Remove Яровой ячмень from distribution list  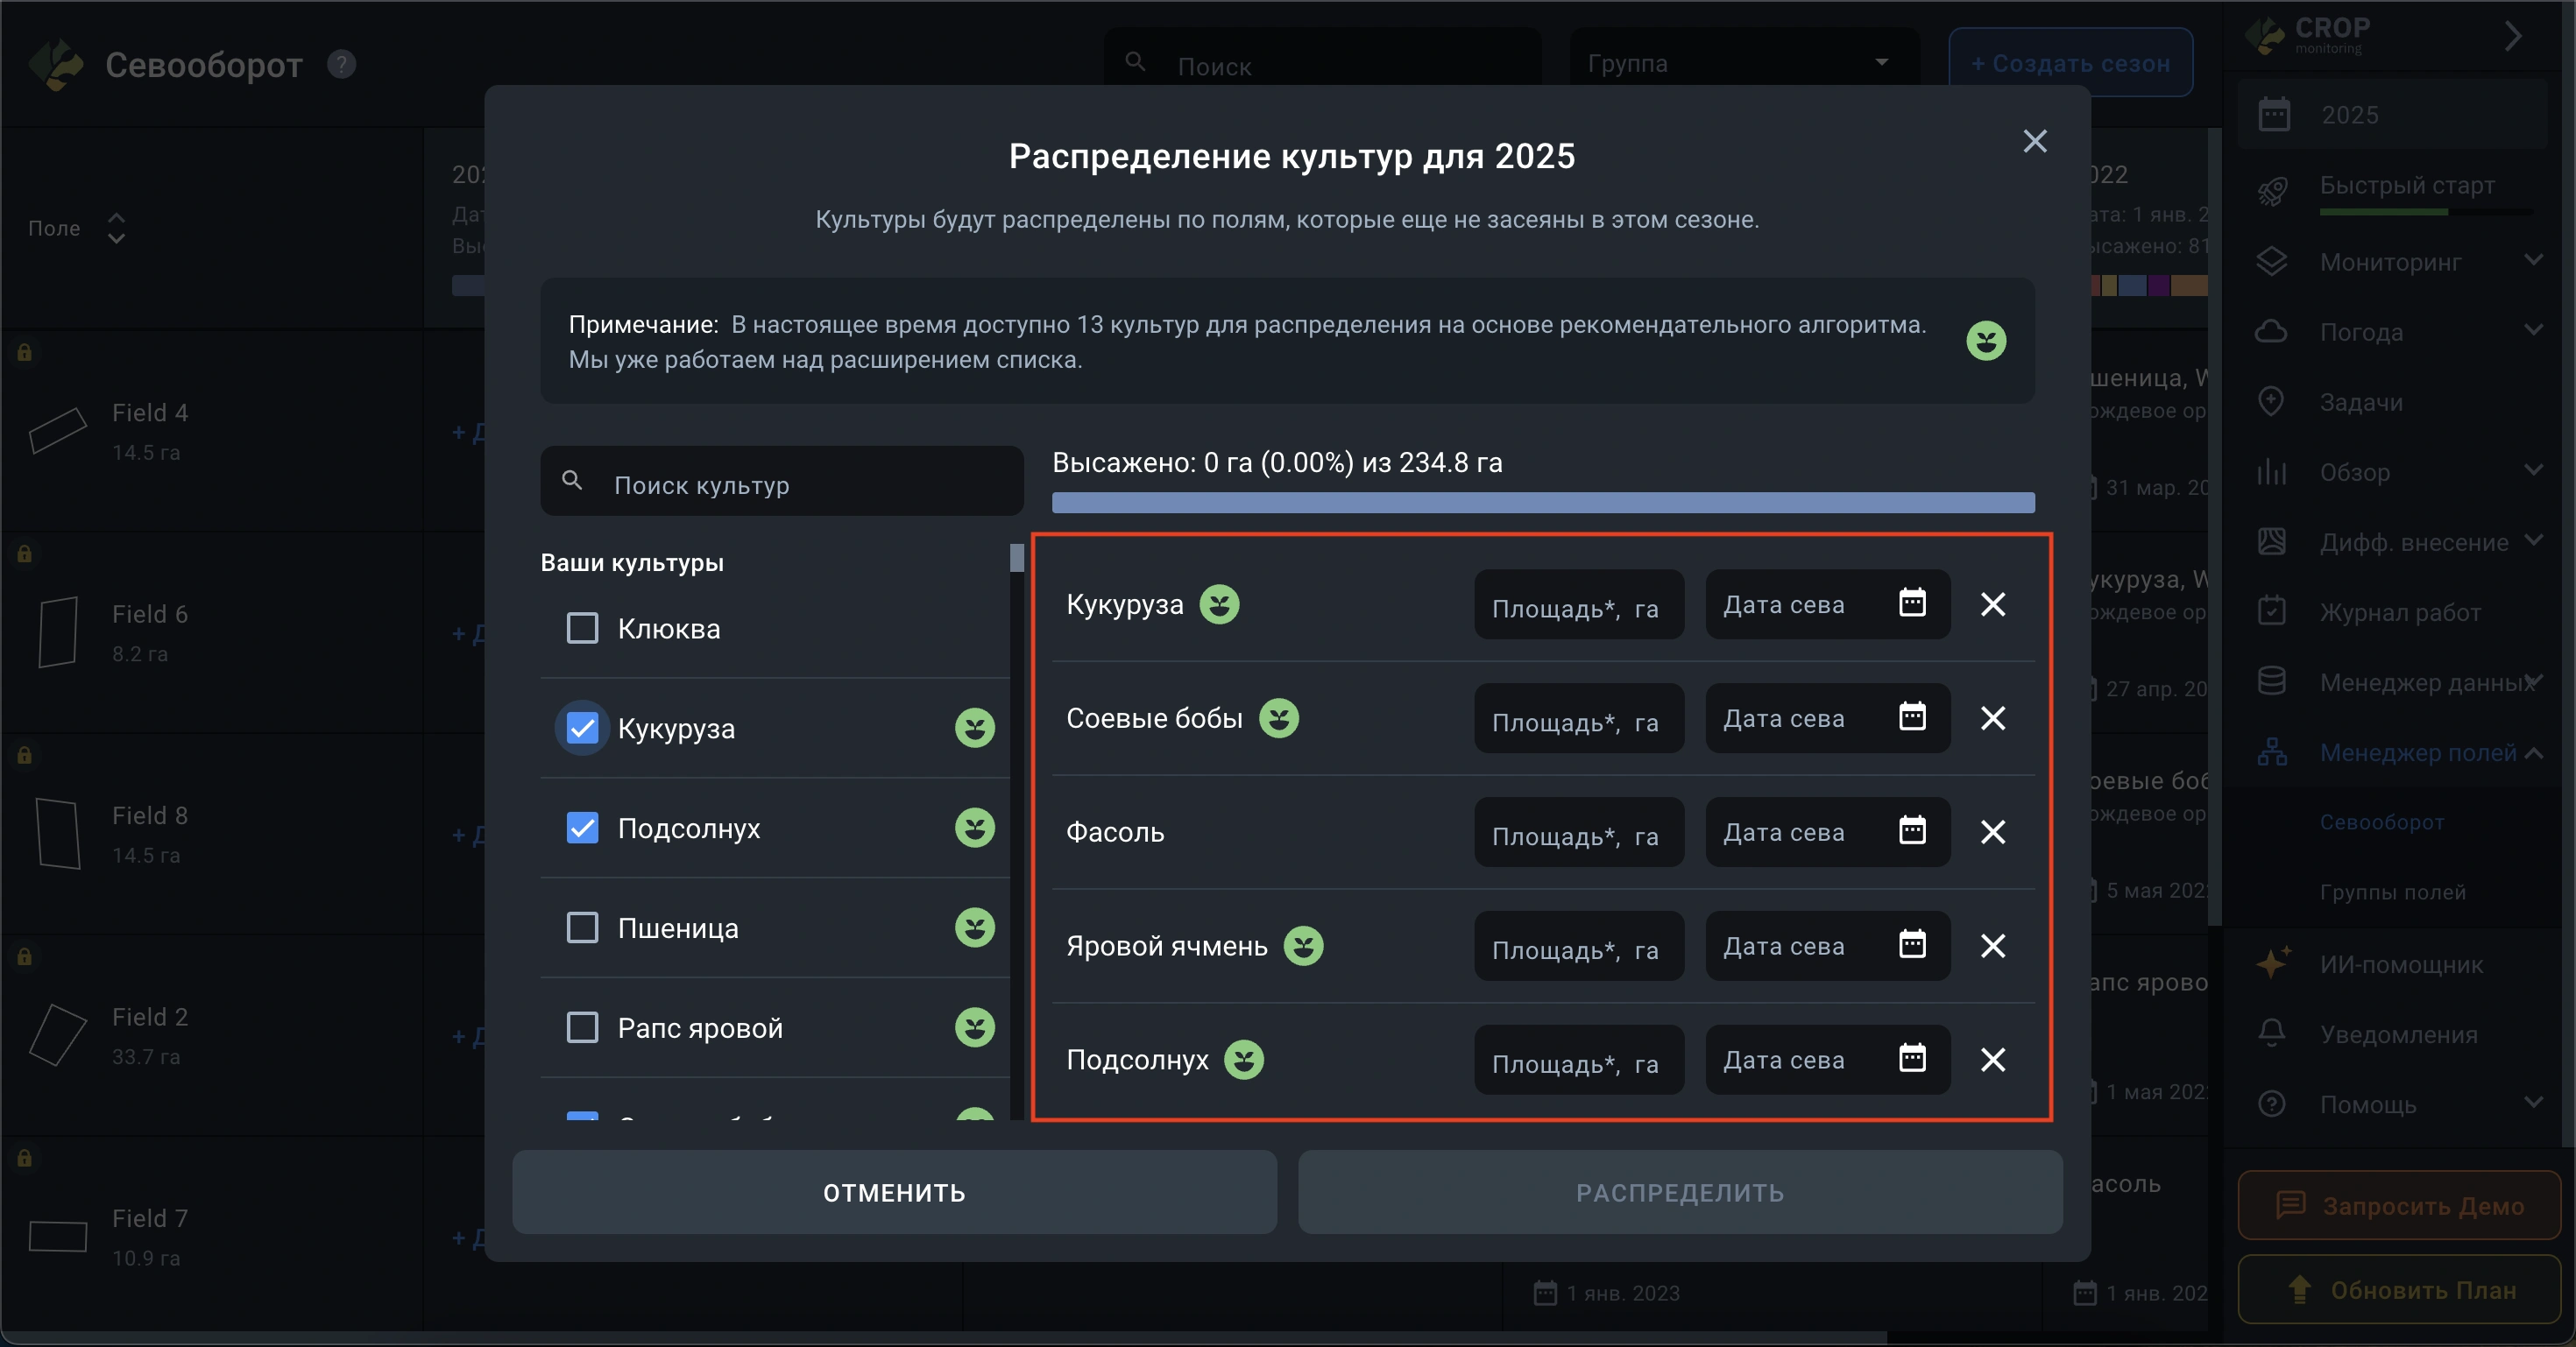click(1992, 945)
